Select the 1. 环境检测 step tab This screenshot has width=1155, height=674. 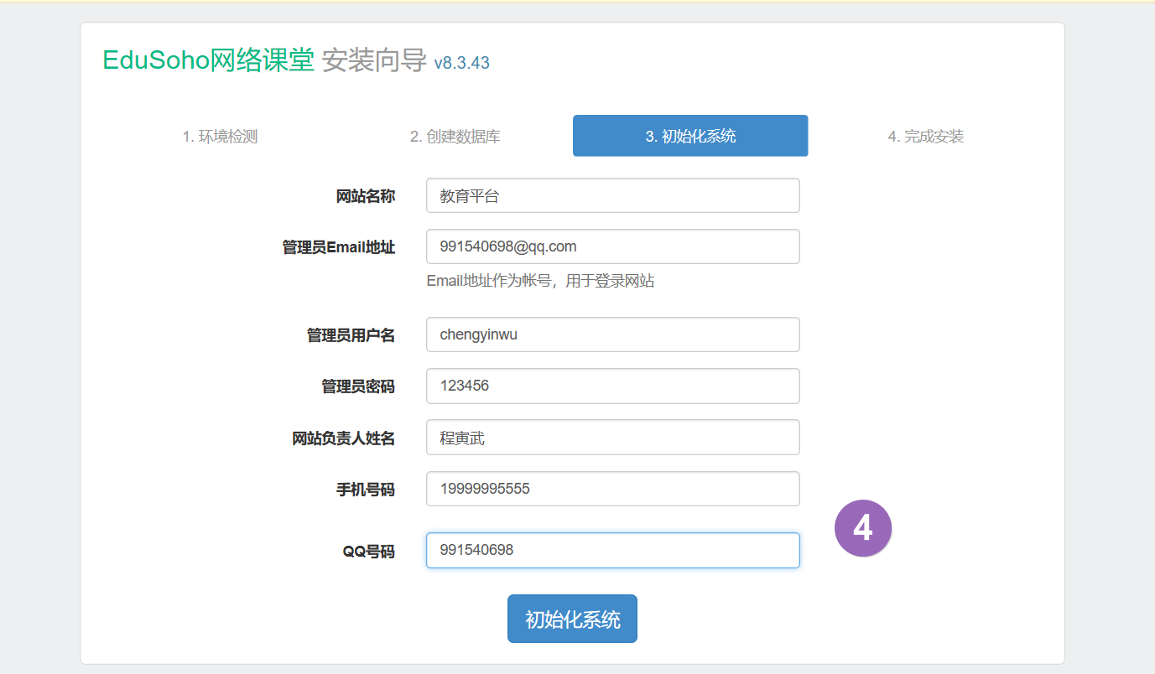(220, 136)
